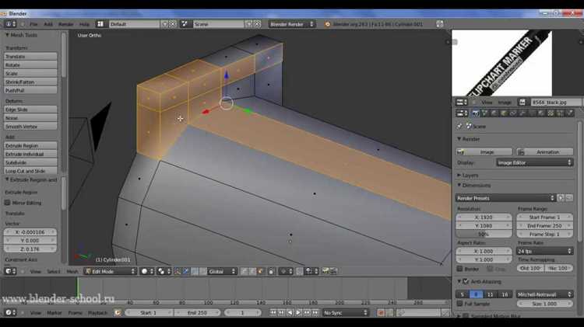Open the Playback menu in timeline

click(x=97, y=313)
